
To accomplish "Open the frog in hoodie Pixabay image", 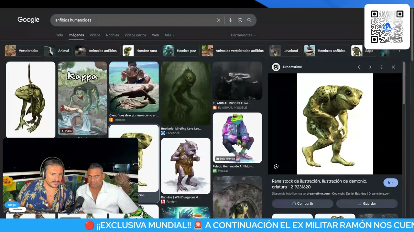I will click(237, 138).
